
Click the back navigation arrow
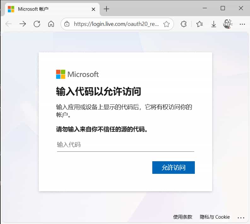9,24
